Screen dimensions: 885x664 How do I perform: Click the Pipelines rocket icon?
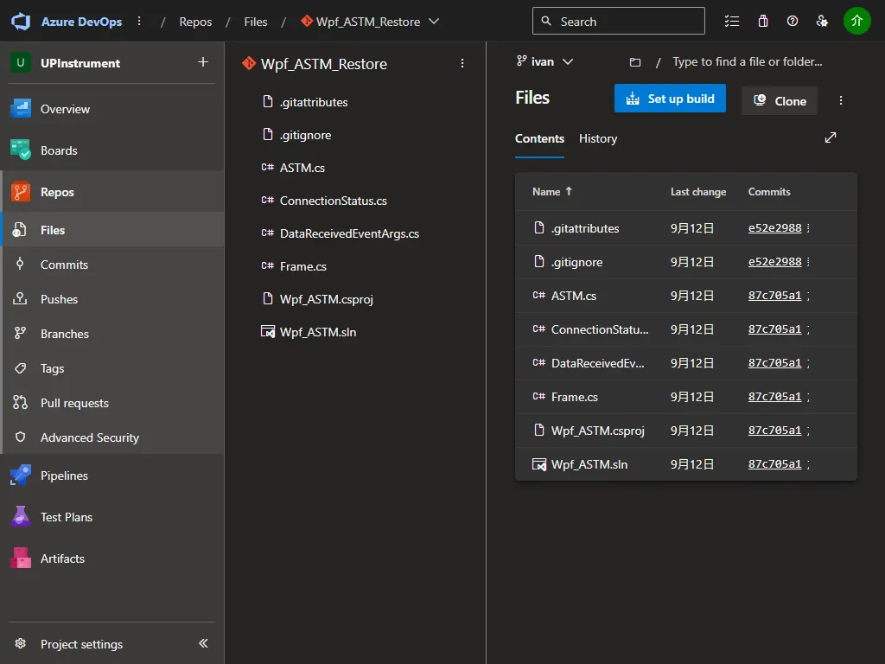pyautogui.click(x=21, y=476)
